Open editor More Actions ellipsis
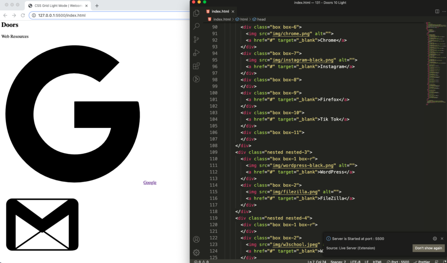The height and width of the screenshot is (263, 447). click(444, 11)
